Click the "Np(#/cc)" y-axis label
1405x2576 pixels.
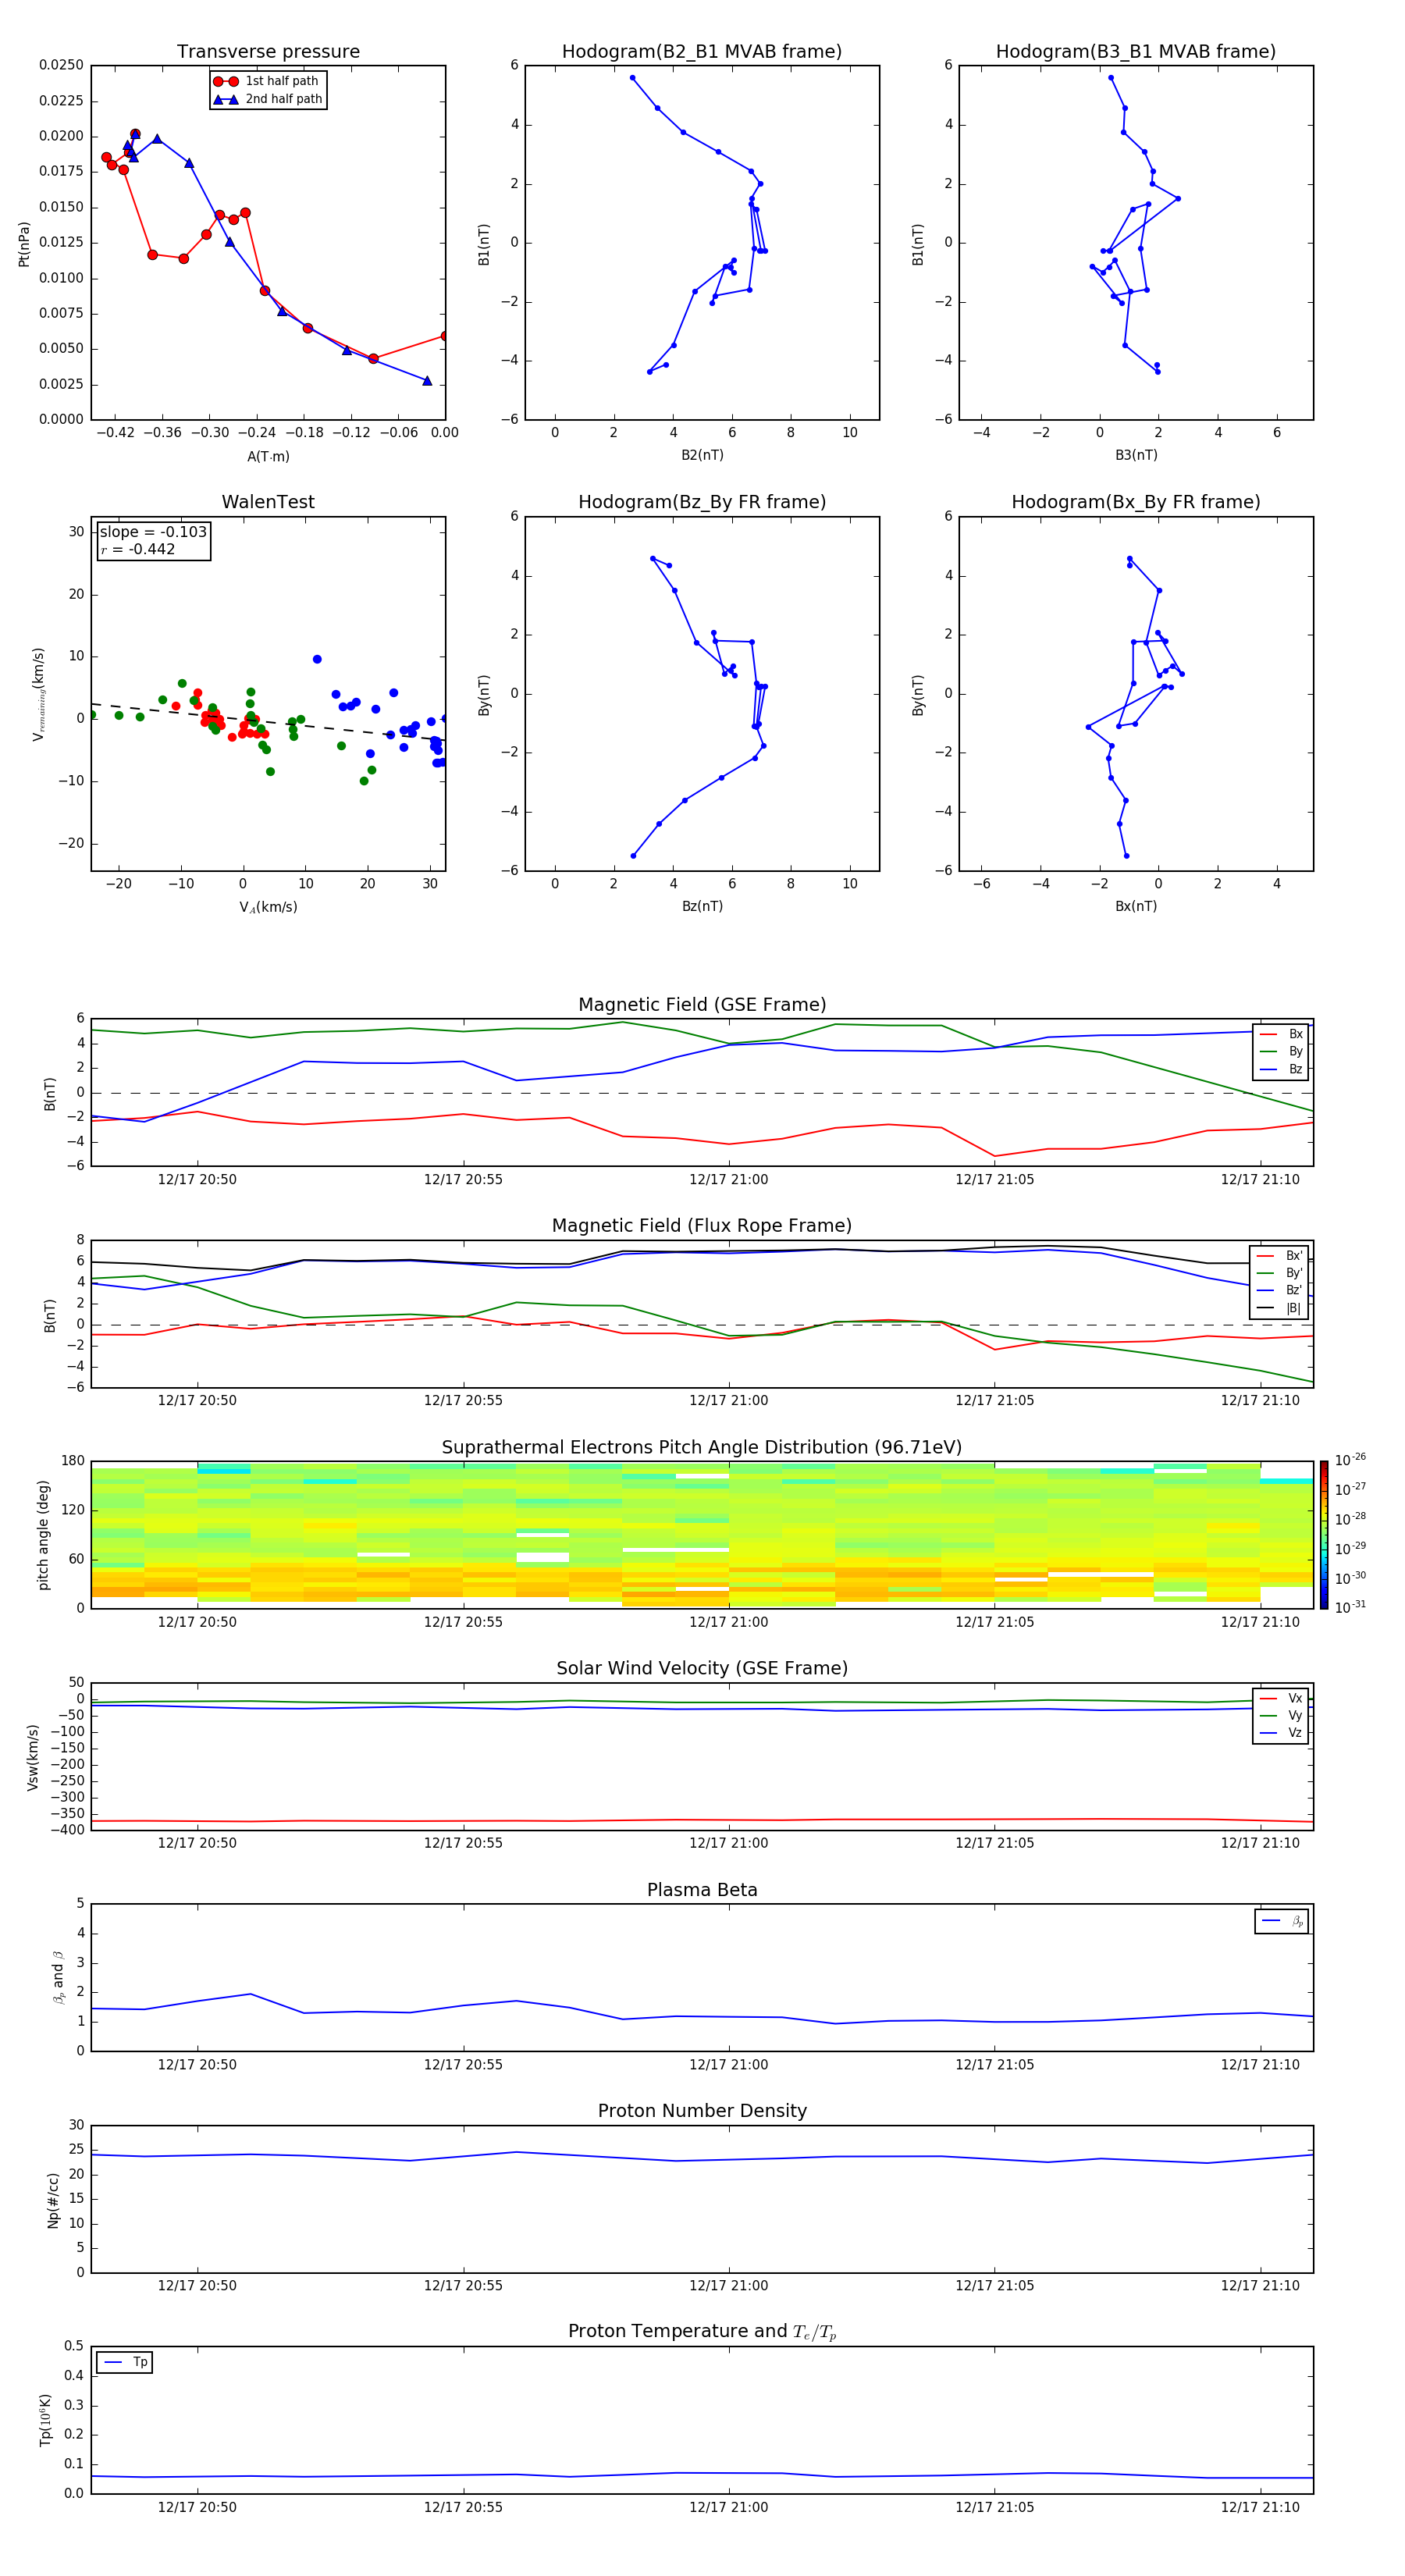tap(53, 2200)
